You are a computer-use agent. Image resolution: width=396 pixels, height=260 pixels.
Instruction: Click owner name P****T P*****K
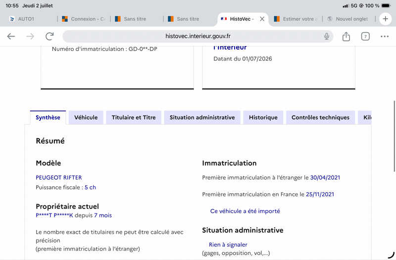54,215
